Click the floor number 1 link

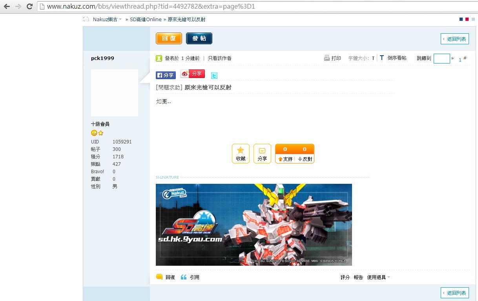click(x=460, y=60)
